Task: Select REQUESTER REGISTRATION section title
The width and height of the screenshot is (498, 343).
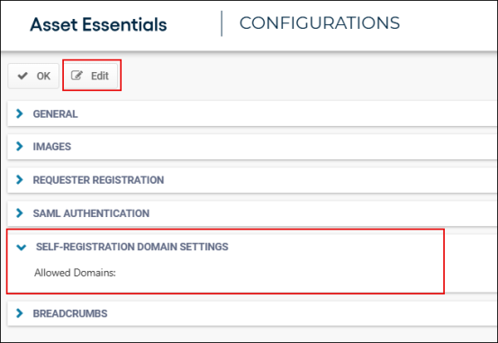Action: tap(98, 180)
